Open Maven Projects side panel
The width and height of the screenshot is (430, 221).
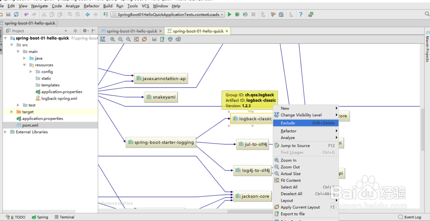coord(427,46)
